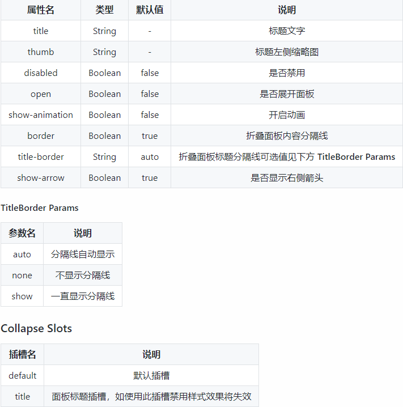Select the 'title-border' property cell

pos(41,157)
